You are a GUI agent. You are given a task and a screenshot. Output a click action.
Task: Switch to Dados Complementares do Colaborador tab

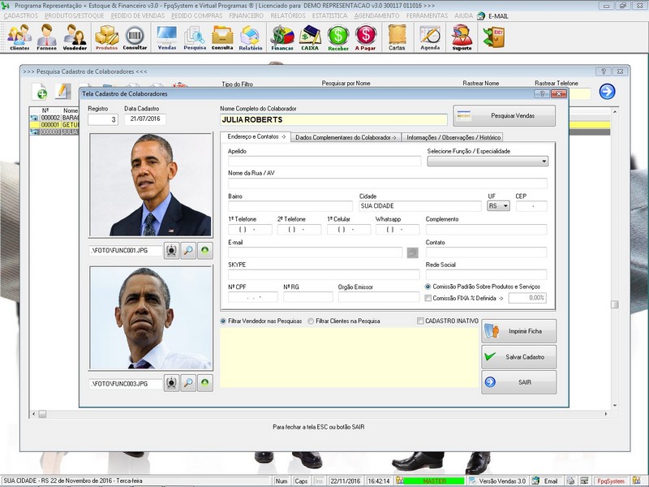click(x=346, y=137)
